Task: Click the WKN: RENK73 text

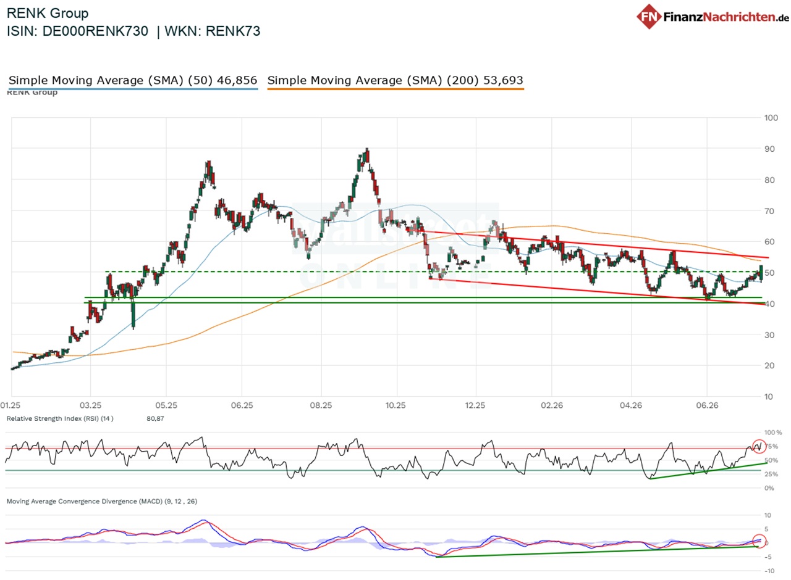Action: (x=213, y=32)
